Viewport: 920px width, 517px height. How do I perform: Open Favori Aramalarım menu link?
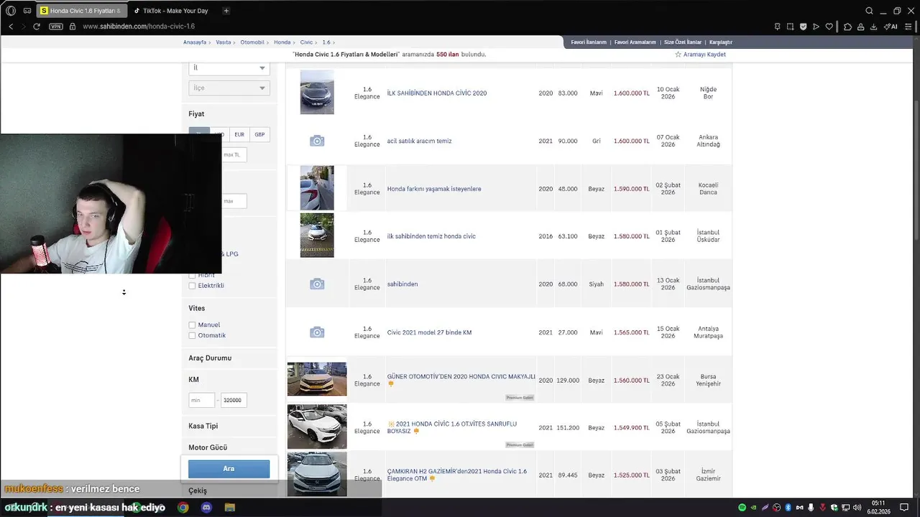coord(635,42)
